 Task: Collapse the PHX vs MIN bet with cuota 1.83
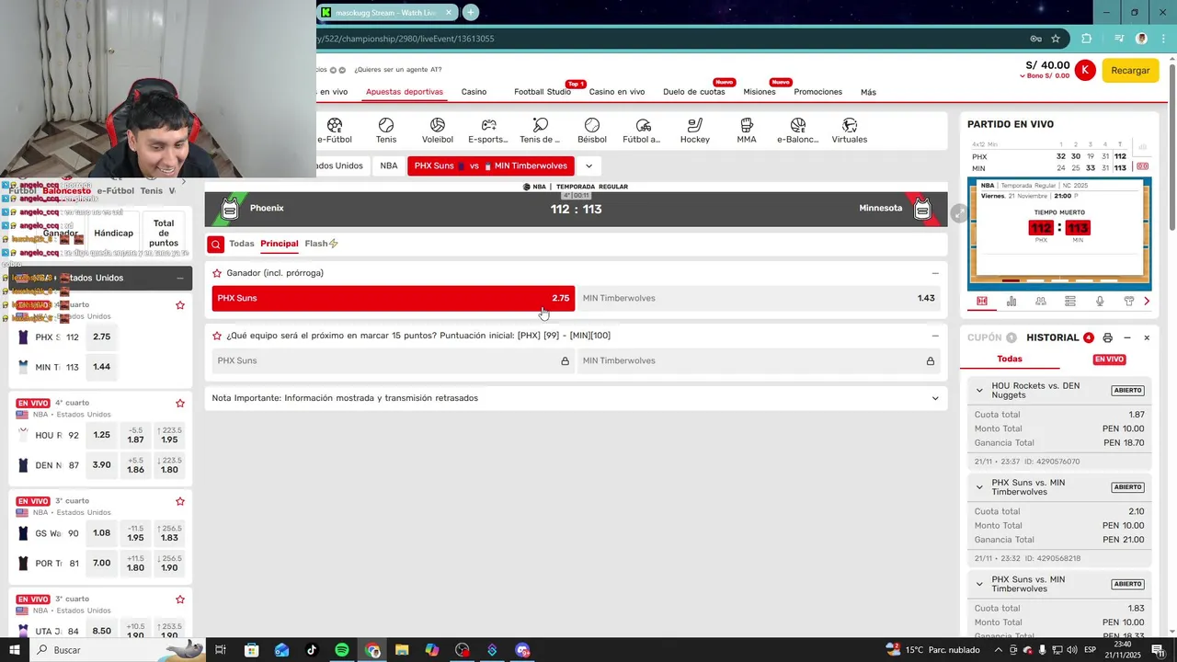[x=979, y=584]
